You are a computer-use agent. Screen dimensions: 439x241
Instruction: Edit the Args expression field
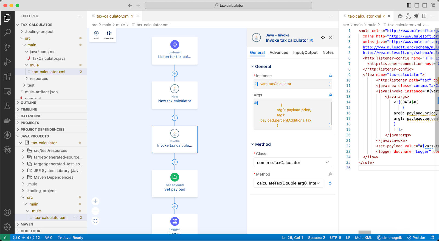pyautogui.click(x=293, y=114)
